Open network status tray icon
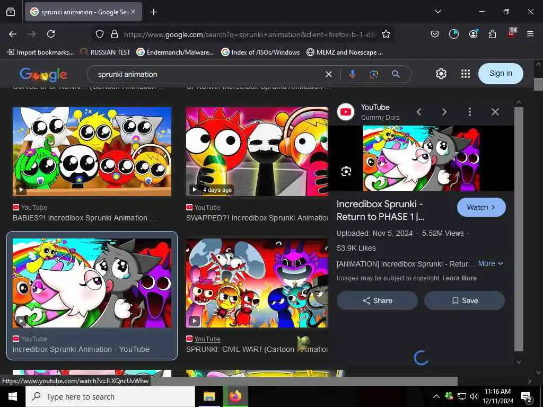 click(462, 396)
